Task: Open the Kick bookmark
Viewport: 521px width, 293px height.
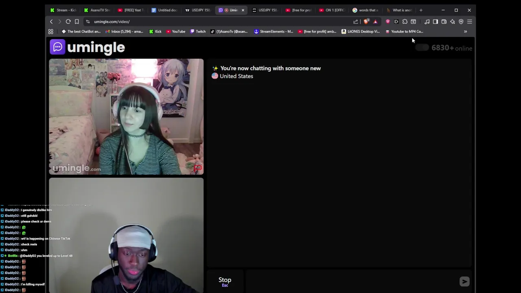Action: click(x=155, y=31)
